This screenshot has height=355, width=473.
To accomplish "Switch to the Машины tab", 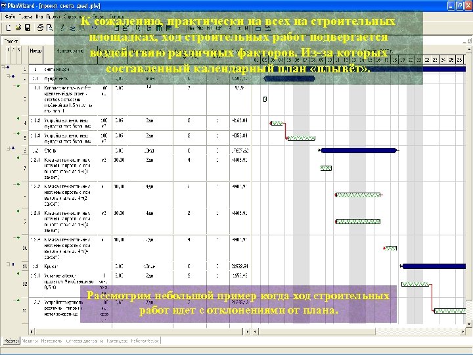I will click(x=30, y=341).
